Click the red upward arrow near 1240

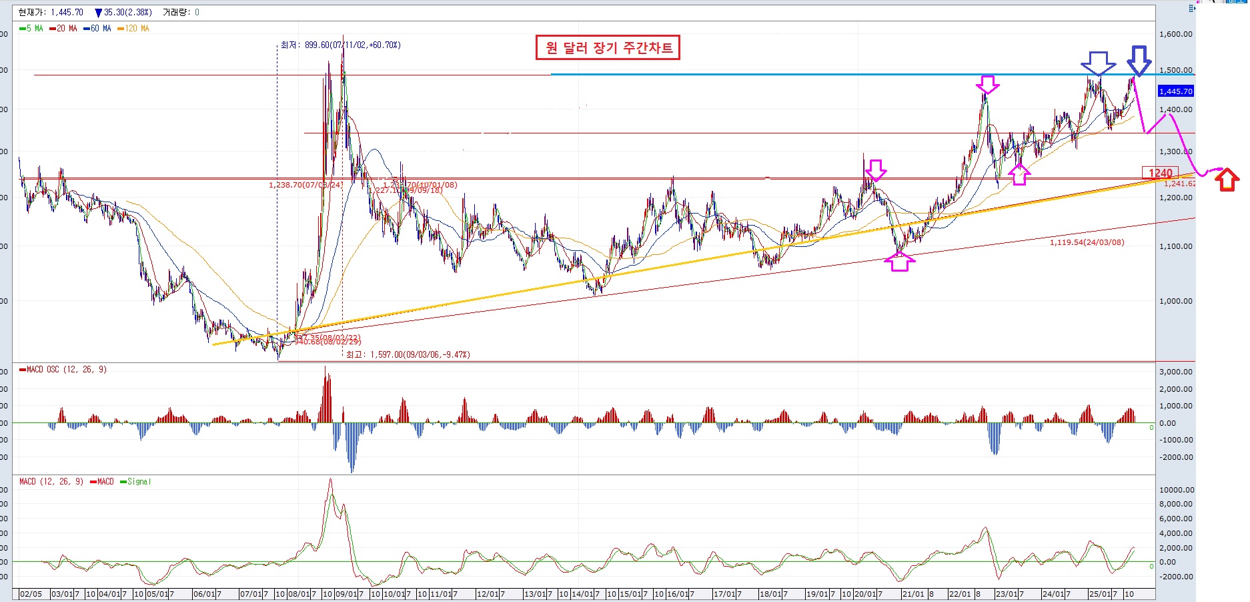click(x=1227, y=180)
